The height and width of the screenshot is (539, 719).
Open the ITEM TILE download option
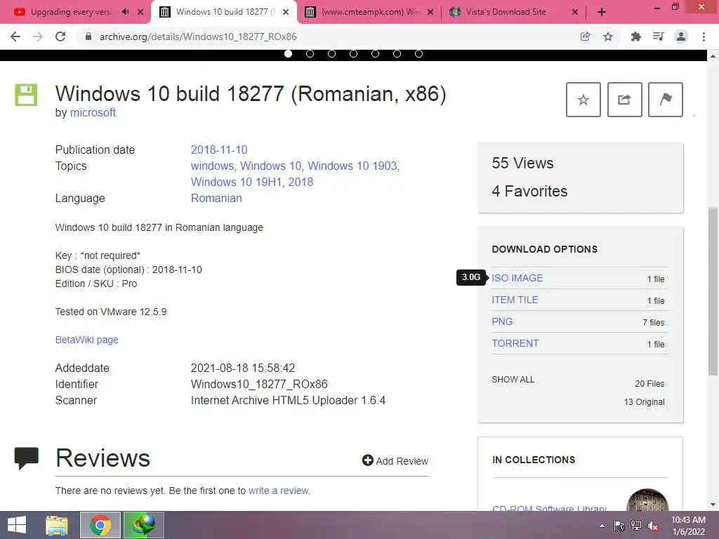point(515,300)
